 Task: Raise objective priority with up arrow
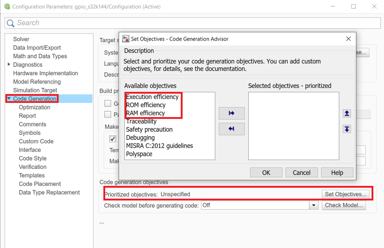pyautogui.click(x=347, y=113)
